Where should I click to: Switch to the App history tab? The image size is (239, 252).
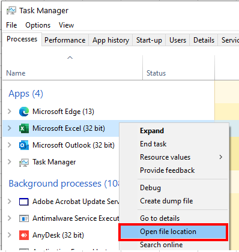(x=110, y=40)
